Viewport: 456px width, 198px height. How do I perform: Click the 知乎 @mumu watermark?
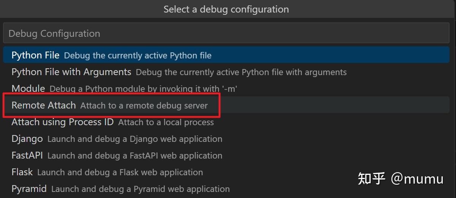(401, 178)
